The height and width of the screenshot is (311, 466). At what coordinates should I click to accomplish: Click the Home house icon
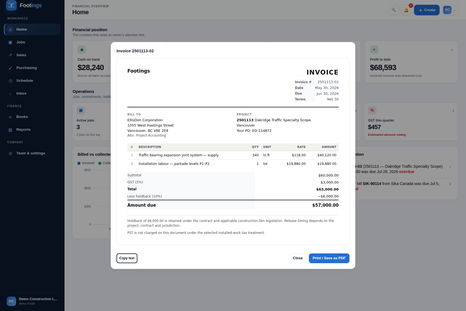click(10, 29)
